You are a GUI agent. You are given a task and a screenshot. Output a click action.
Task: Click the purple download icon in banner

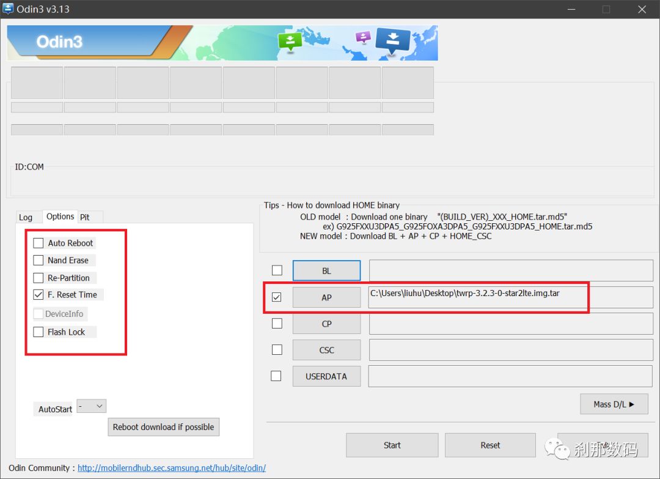point(364,37)
